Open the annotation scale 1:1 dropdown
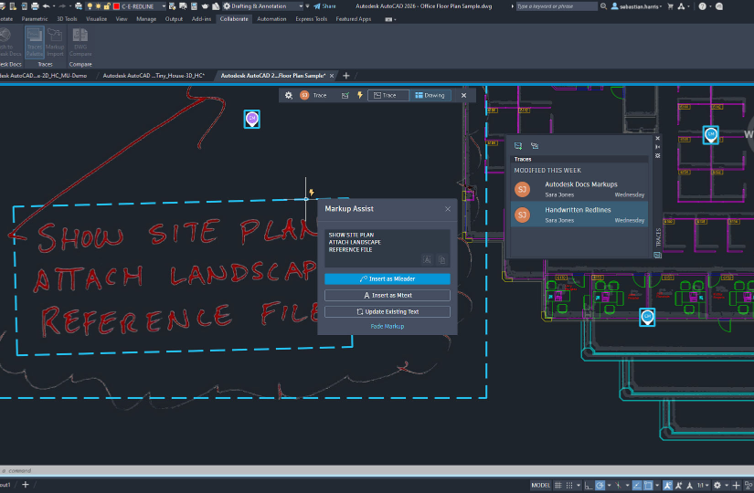The height and width of the screenshot is (493, 754). point(703,486)
